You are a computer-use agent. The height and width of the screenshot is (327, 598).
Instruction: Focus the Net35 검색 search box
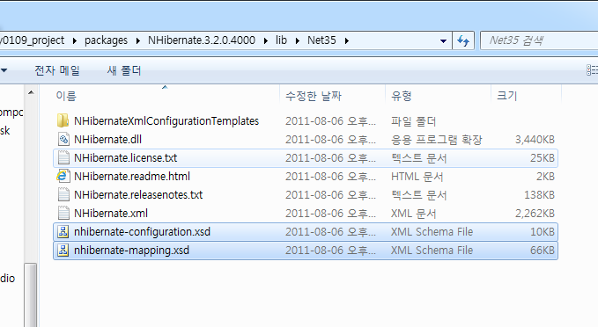(539, 40)
